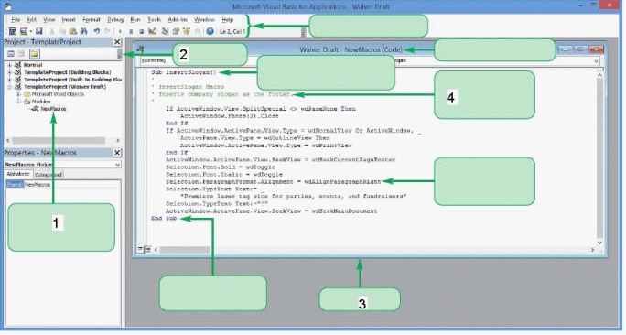Switch to Procedure View at code window bottom
Image resolution: width=626 pixels, height=335 pixels.
point(141,250)
